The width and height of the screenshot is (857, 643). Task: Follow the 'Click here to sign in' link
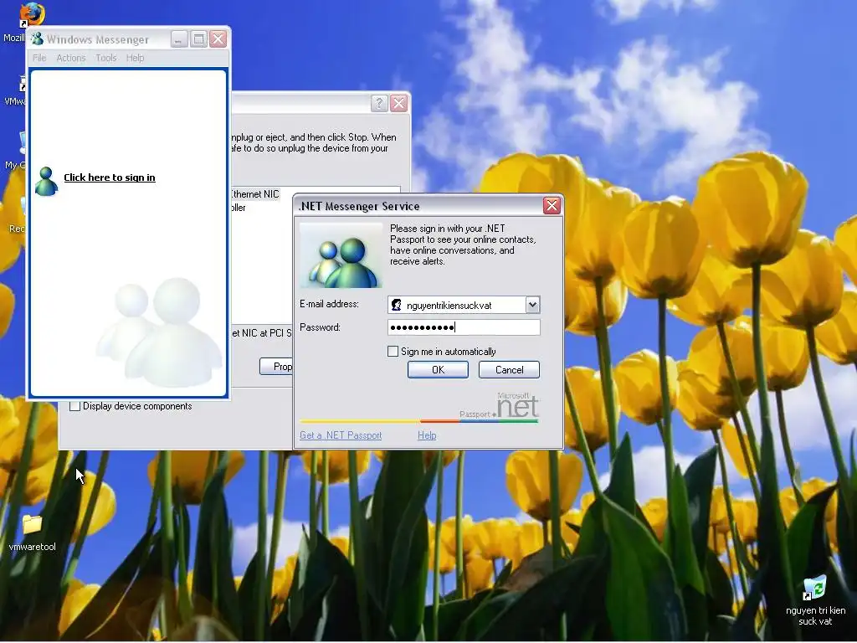pyautogui.click(x=110, y=177)
